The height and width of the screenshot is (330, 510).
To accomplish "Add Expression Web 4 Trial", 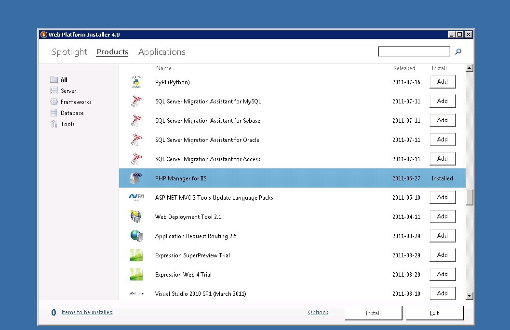I will (443, 274).
